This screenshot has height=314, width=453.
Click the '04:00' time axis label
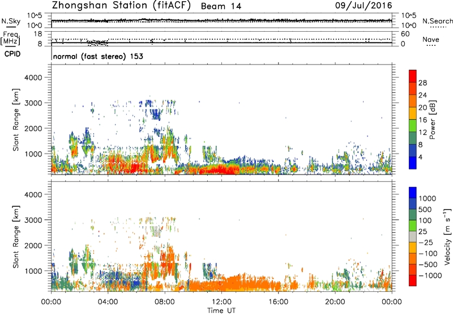pos(108,302)
